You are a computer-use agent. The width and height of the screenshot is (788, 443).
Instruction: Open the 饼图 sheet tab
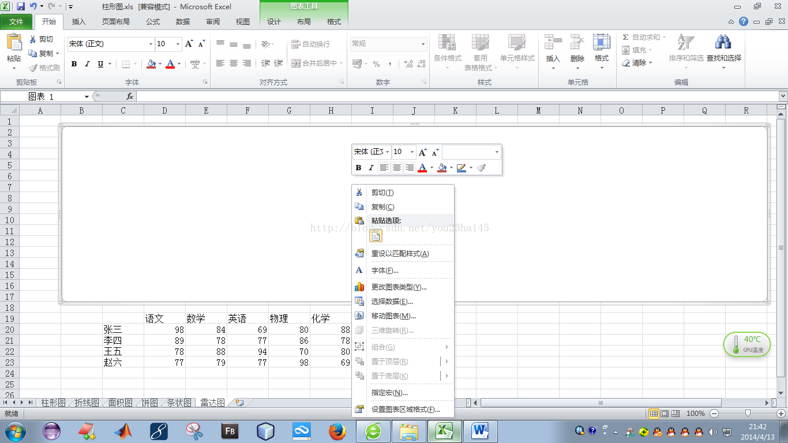tap(150, 403)
